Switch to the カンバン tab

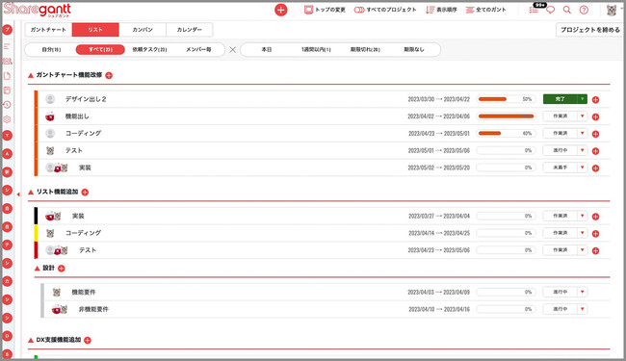pyautogui.click(x=143, y=30)
